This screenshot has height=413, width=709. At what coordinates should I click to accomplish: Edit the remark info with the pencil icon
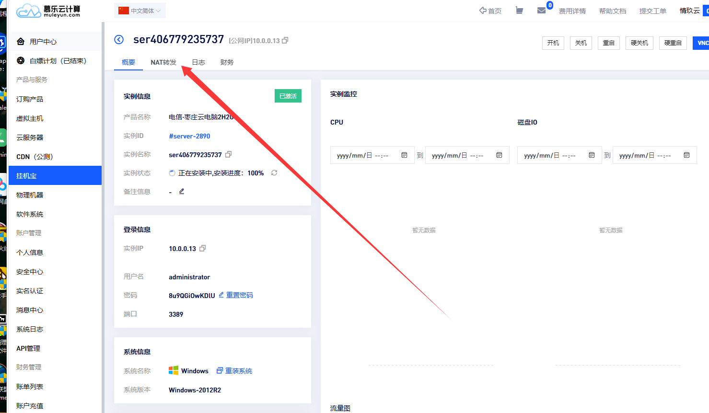click(x=182, y=192)
